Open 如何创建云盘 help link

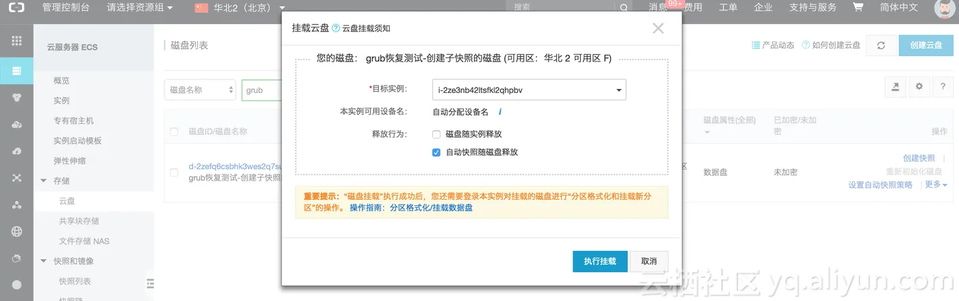[831, 45]
